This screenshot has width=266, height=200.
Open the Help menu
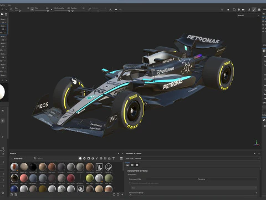coord(9,5)
